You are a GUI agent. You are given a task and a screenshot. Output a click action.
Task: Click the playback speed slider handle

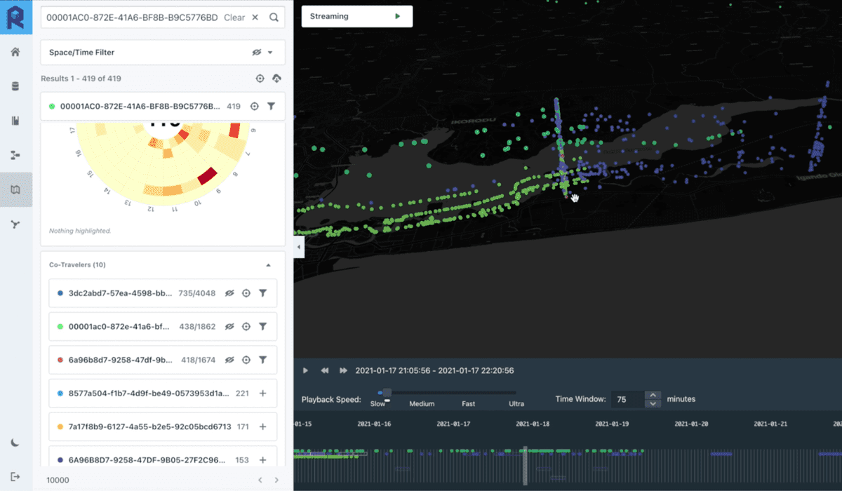[387, 393]
